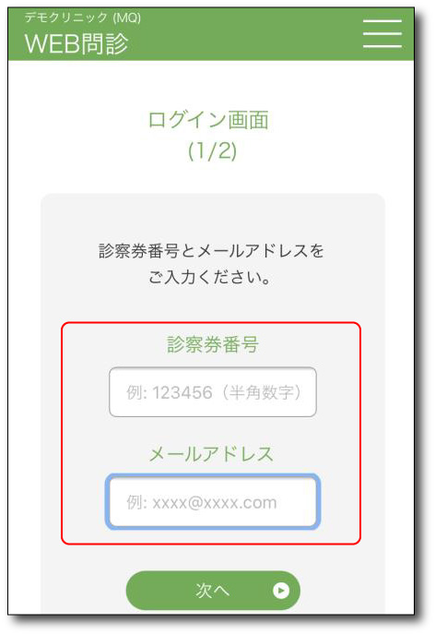Viewport: 435px width, 635px height.
Task: Click the 診察券番号 field label
Action: coord(213,344)
